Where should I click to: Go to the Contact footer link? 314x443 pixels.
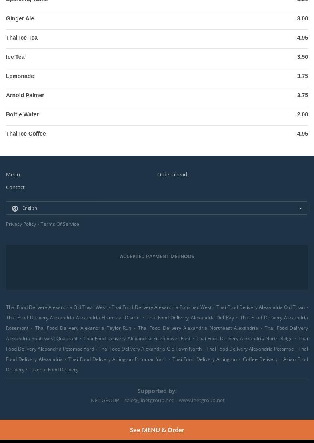[x=15, y=187]
